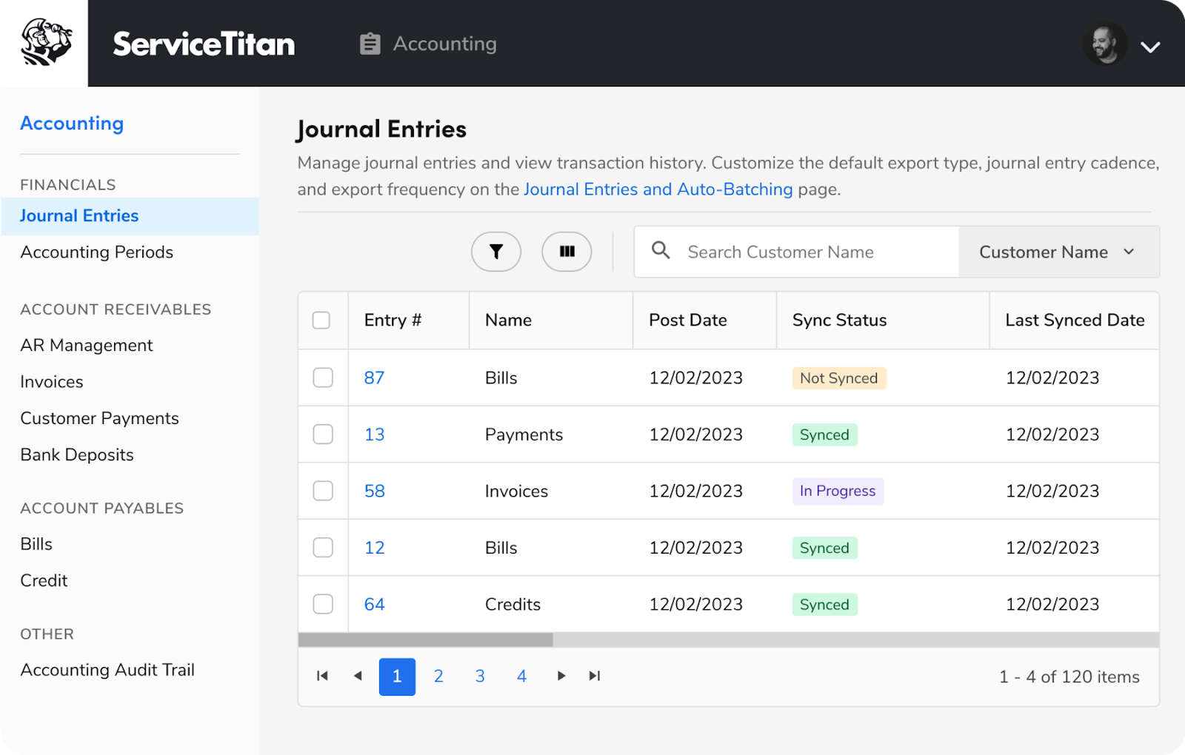Viewport: 1185px width, 755px height.
Task: Sort by Last Synced Date column header
Action: tap(1075, 320)
